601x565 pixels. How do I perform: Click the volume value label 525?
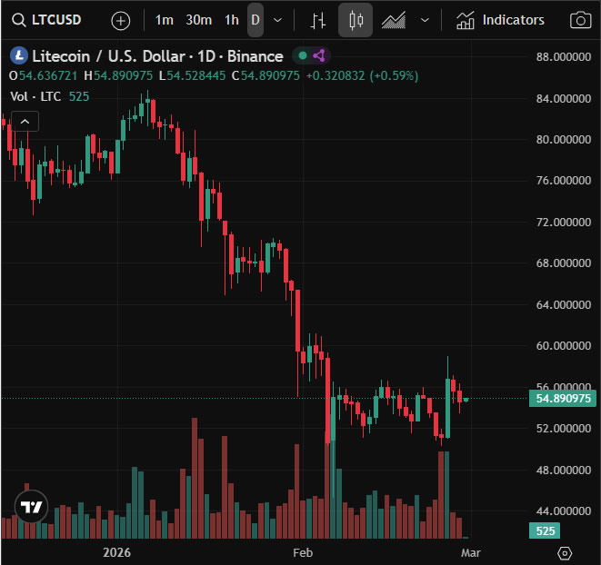tap(545, 530)
